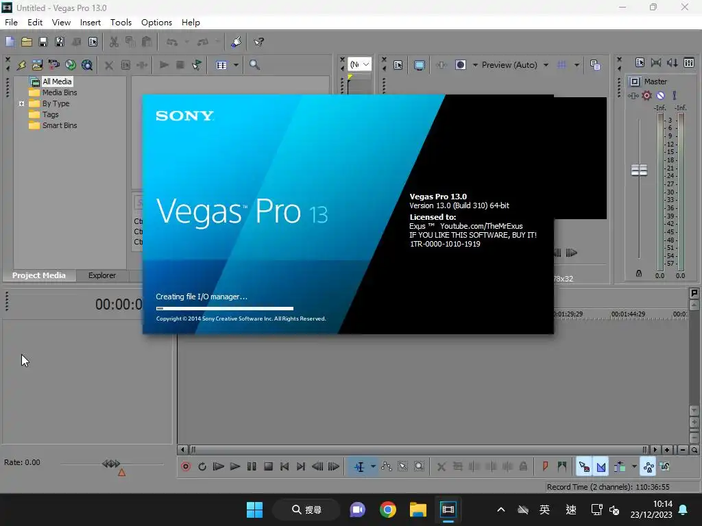Viewport: 702px width, 526px height.
Task: Click the red Record button
Action: click(x=186, y=466)
